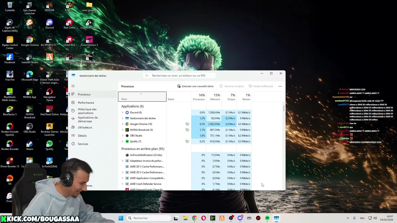Select Red Dead Online desktop icon
The width and height of the screenshot is (397, 223).
(49, 111)
